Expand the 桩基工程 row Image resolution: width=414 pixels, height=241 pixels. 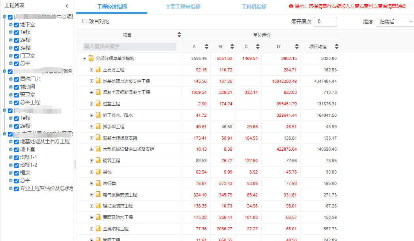coord(91,104)
